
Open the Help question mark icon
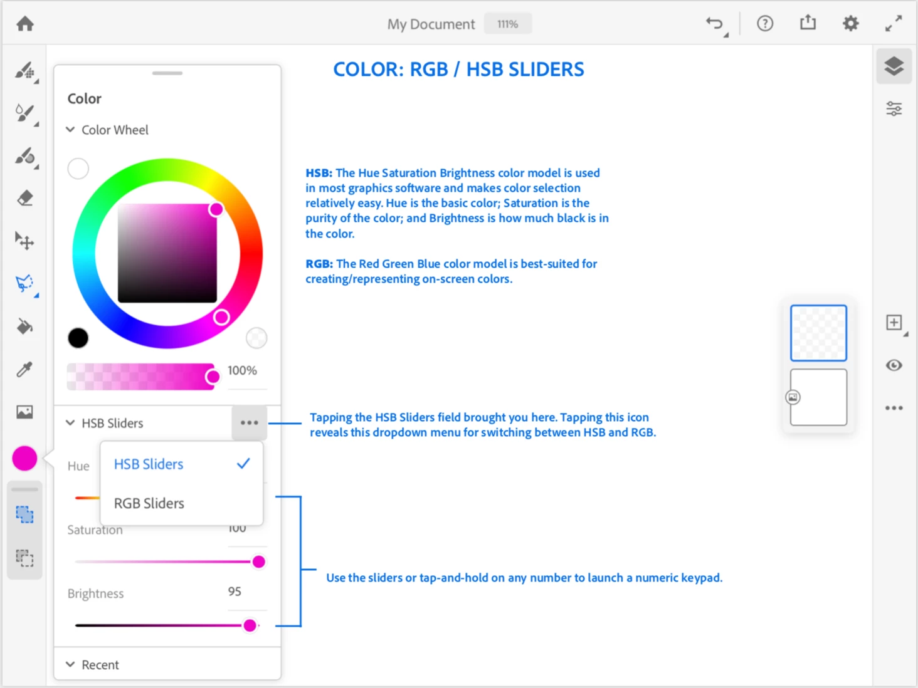(x=765, y=24)
